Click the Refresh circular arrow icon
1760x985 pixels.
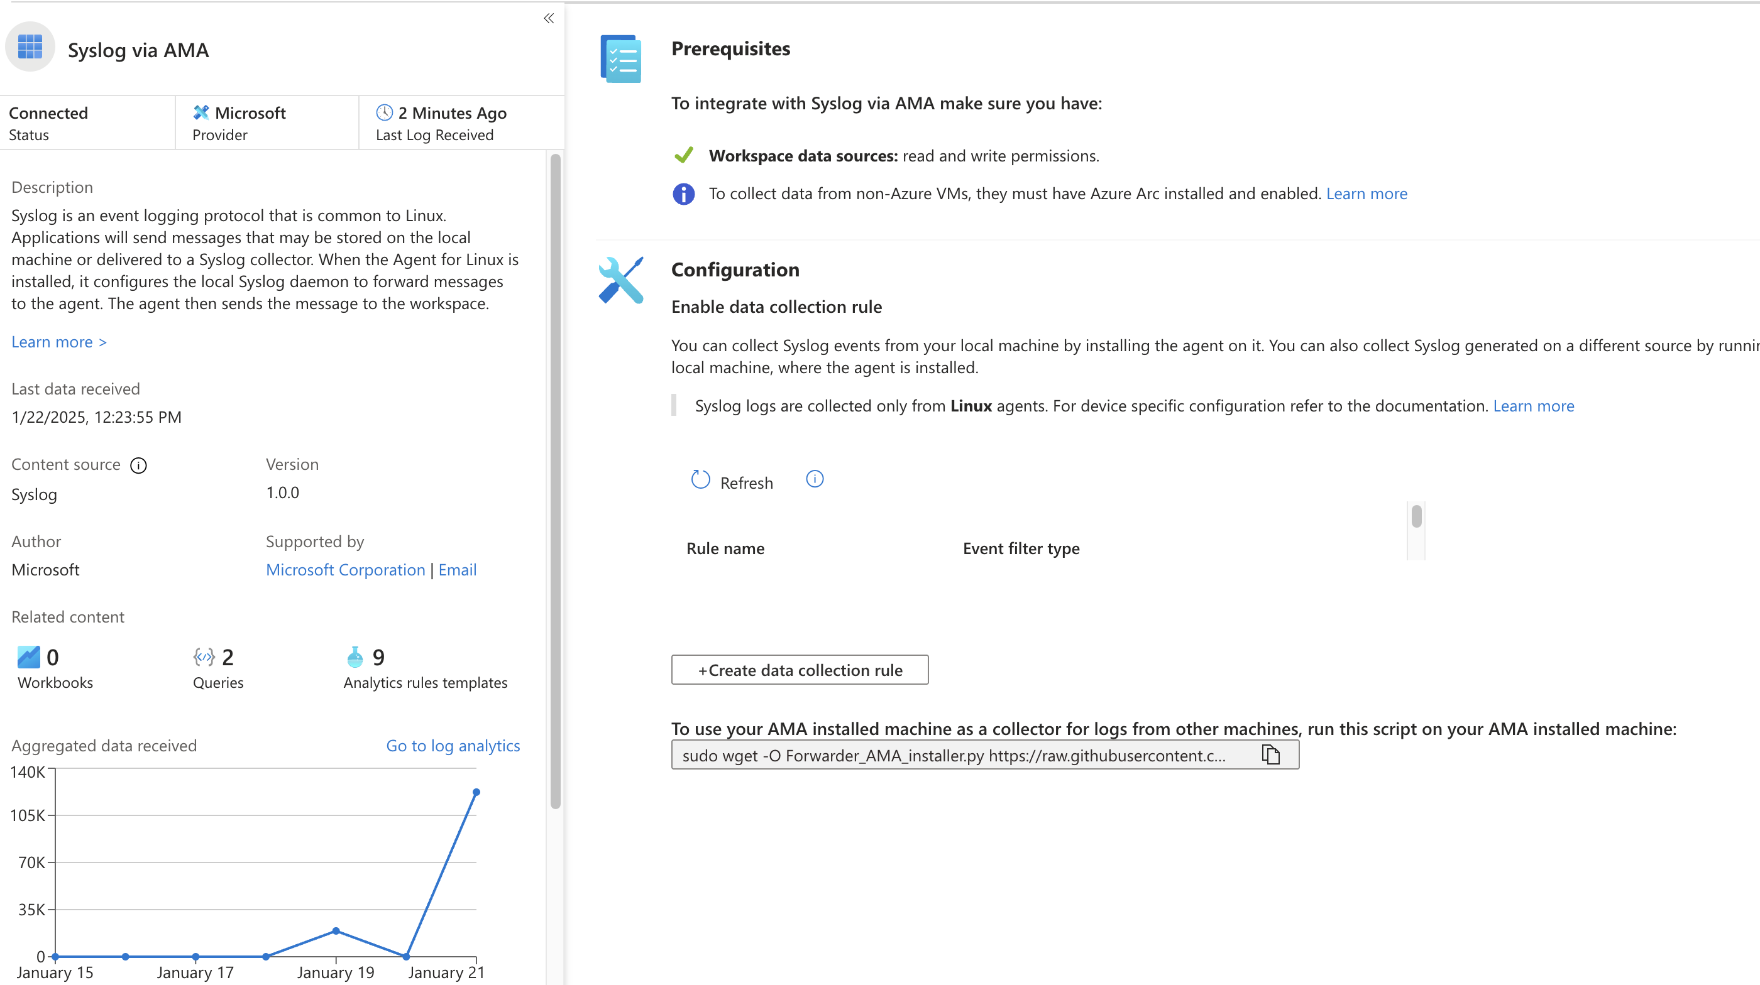[700, 480]
